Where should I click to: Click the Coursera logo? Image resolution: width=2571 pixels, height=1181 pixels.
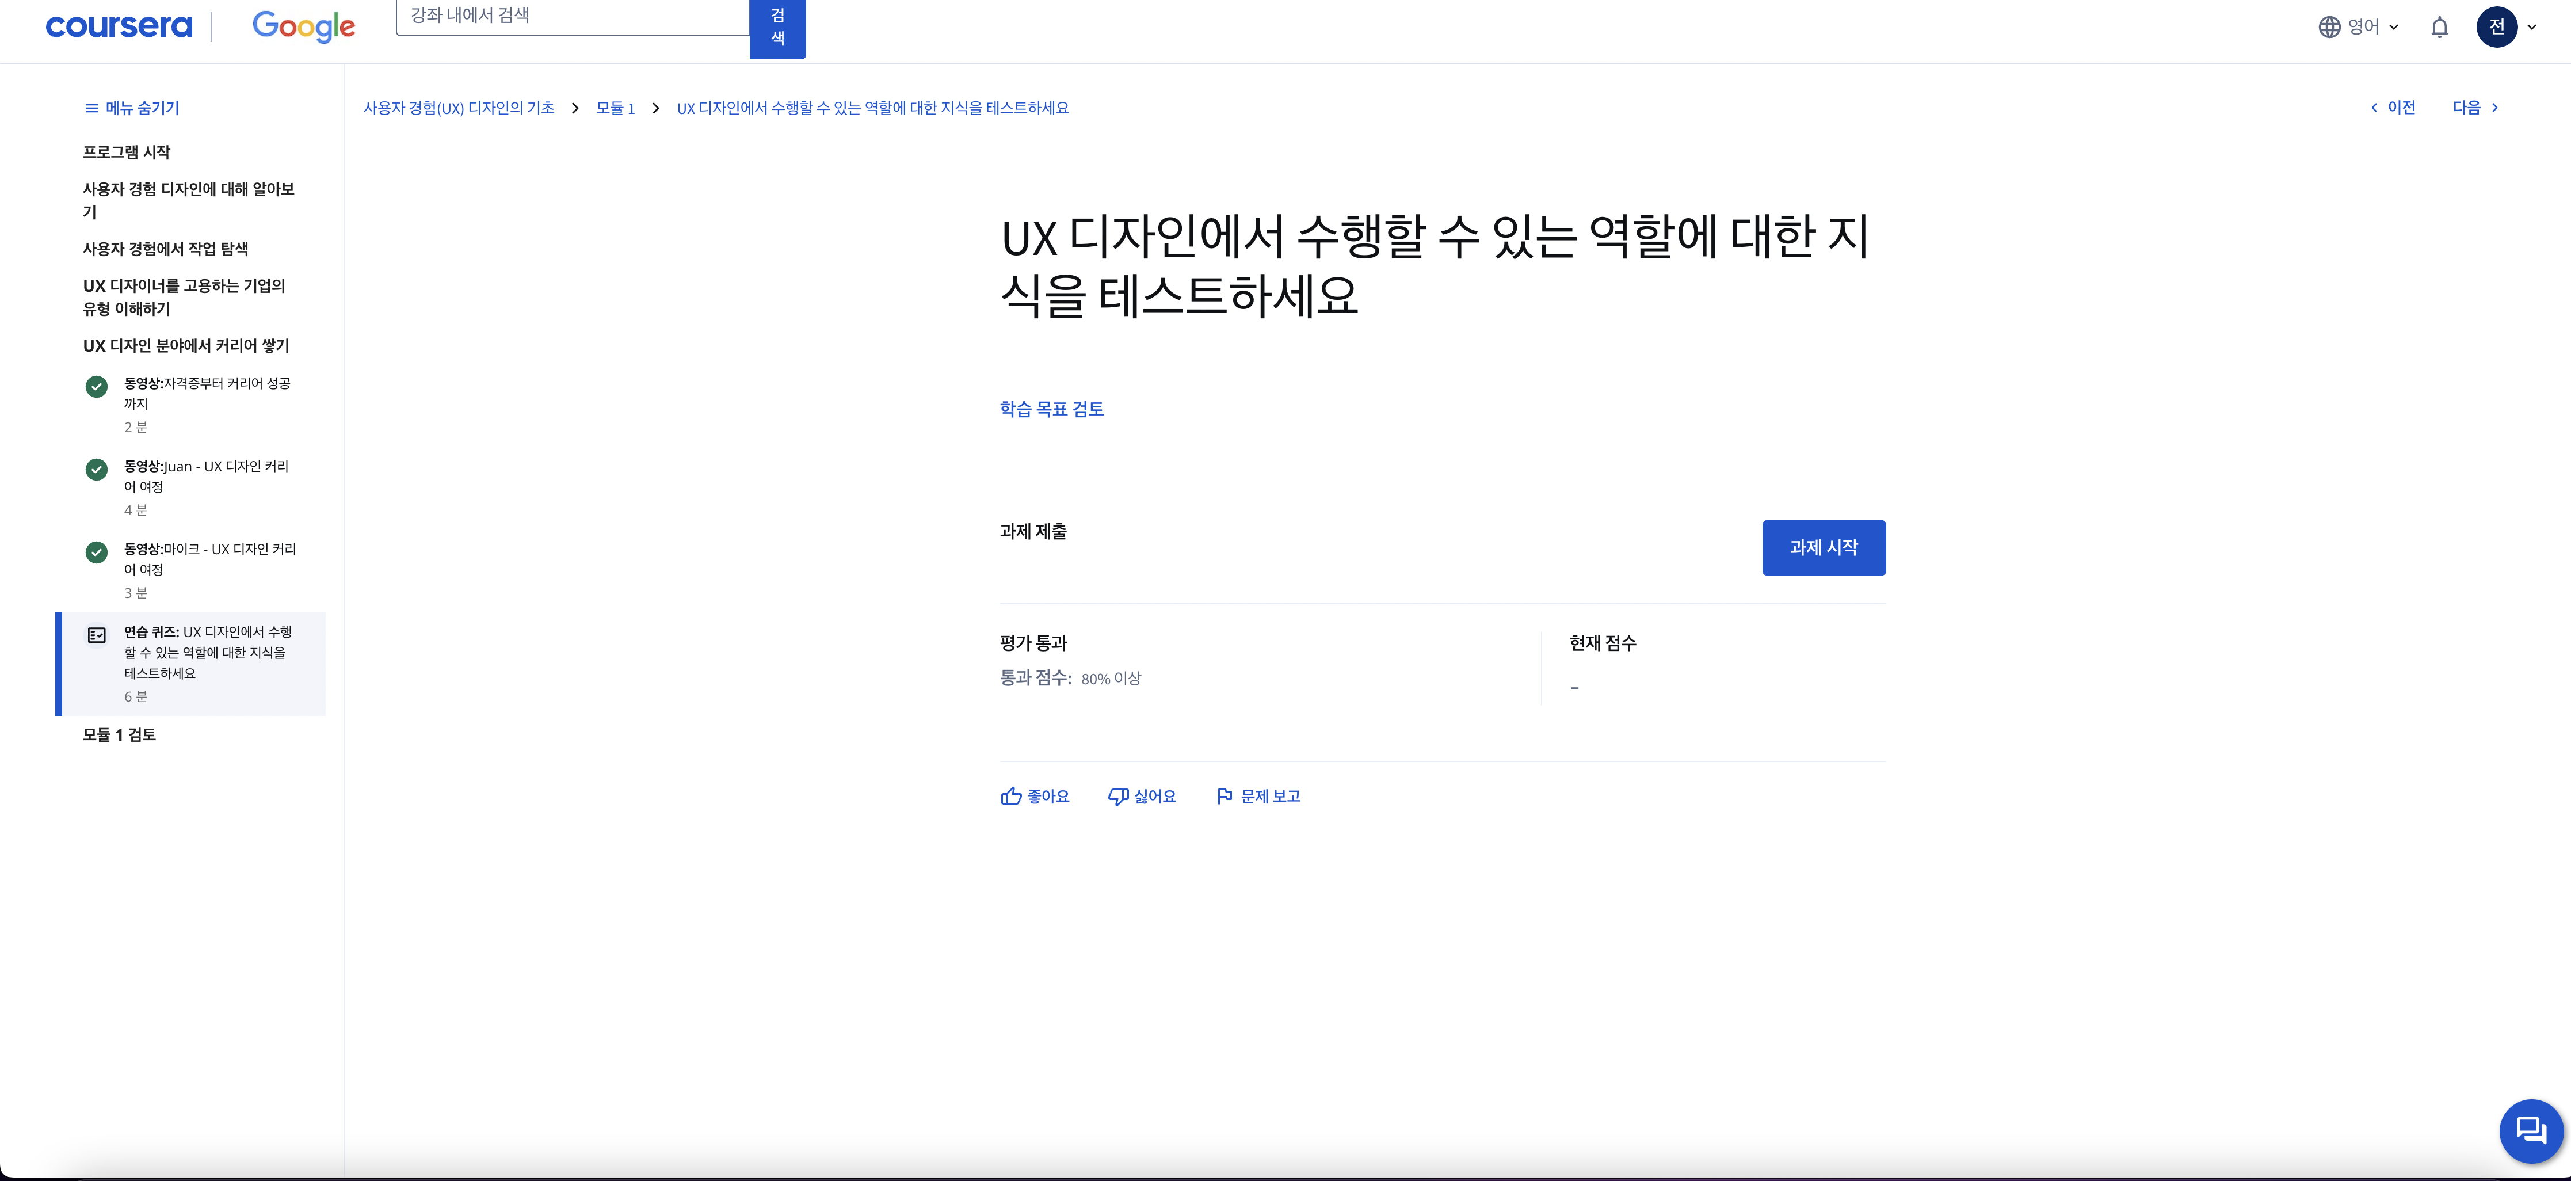[119, 26]
